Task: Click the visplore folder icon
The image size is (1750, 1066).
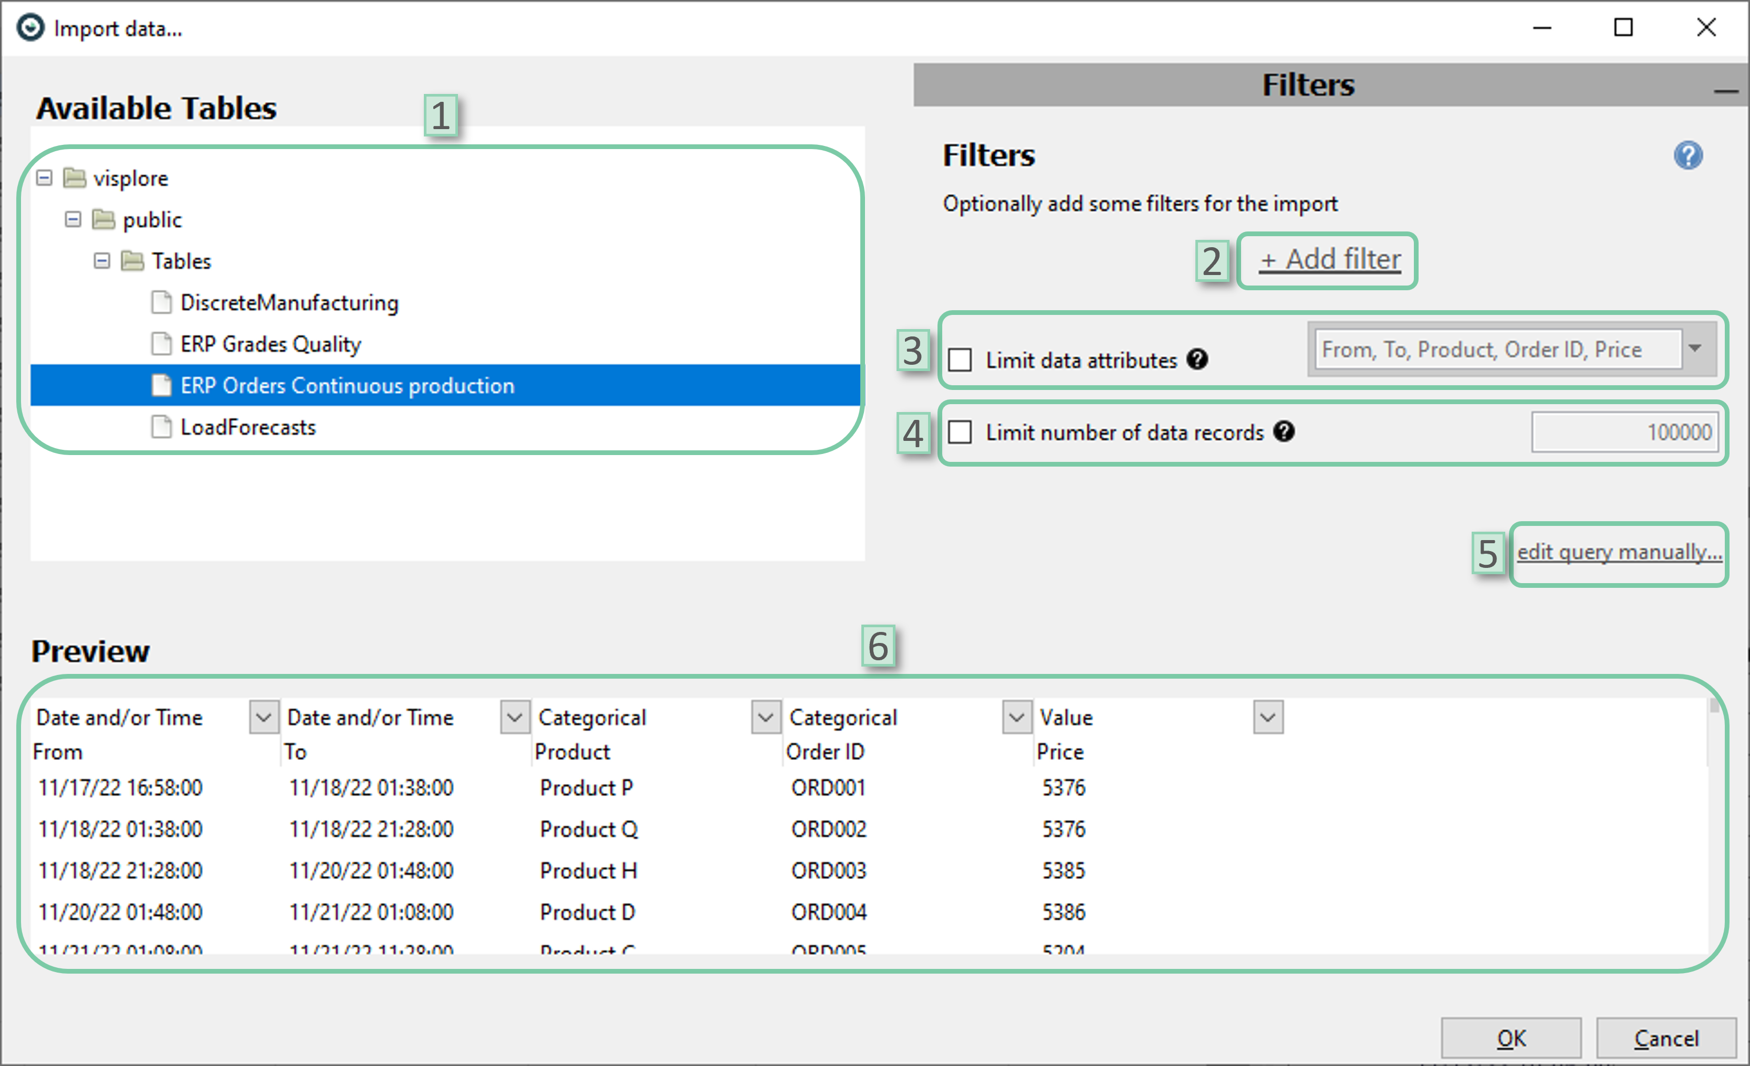Action: (x=74, y=177)
